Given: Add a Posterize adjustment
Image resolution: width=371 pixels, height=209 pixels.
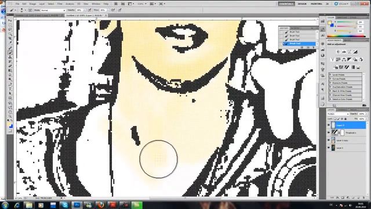Looking at the screenshot, I should pos(341,67).
